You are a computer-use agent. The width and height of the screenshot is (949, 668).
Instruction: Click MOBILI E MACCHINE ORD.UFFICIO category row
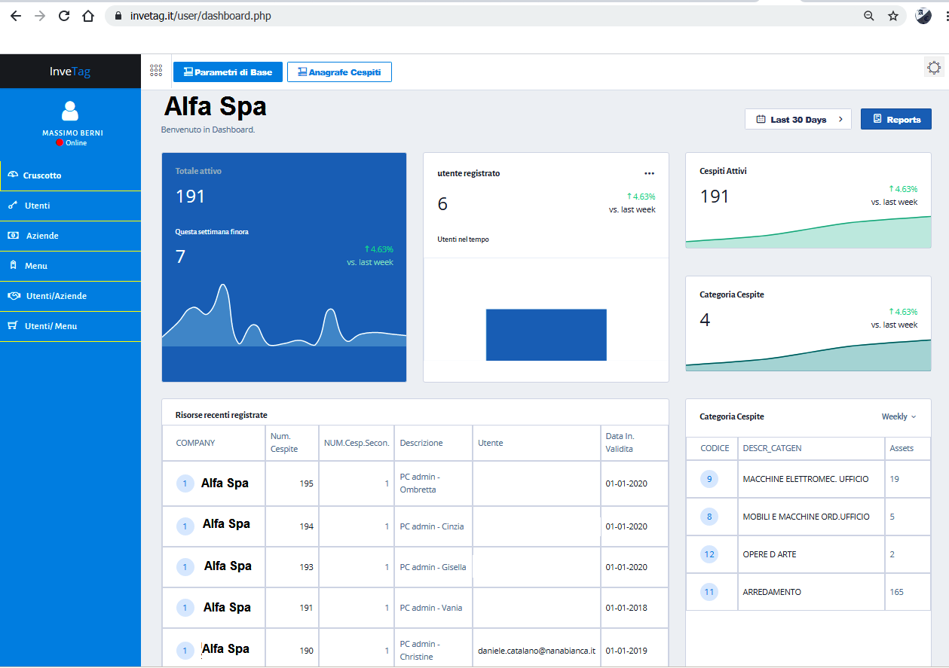click(x=808, y=517)
